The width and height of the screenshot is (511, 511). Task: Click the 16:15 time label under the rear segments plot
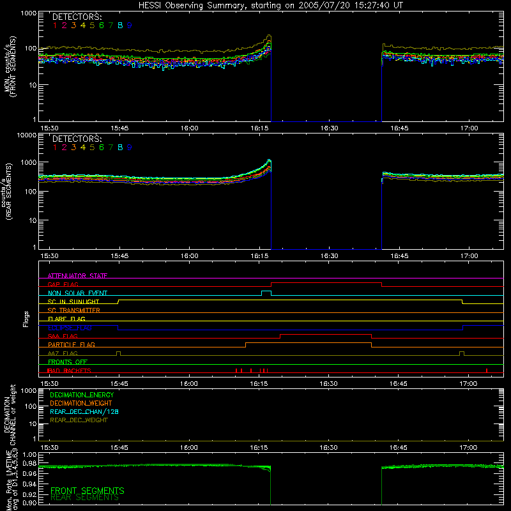pos(259,256)
